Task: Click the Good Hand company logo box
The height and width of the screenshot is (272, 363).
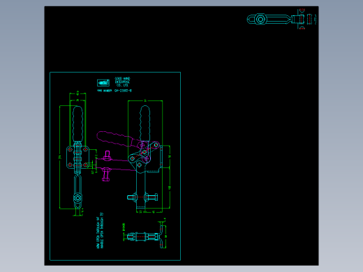Action: coord(103,83)
